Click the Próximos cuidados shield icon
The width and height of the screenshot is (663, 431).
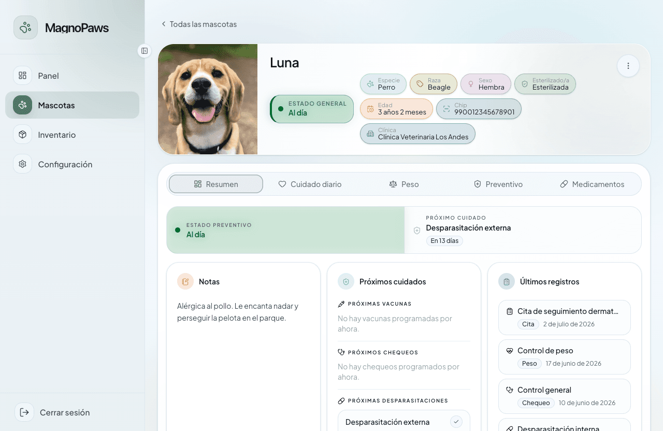click(x=346, y=281)
